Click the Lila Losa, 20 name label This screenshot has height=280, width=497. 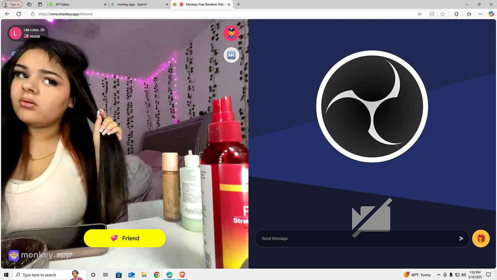click(x=34, y=30)
